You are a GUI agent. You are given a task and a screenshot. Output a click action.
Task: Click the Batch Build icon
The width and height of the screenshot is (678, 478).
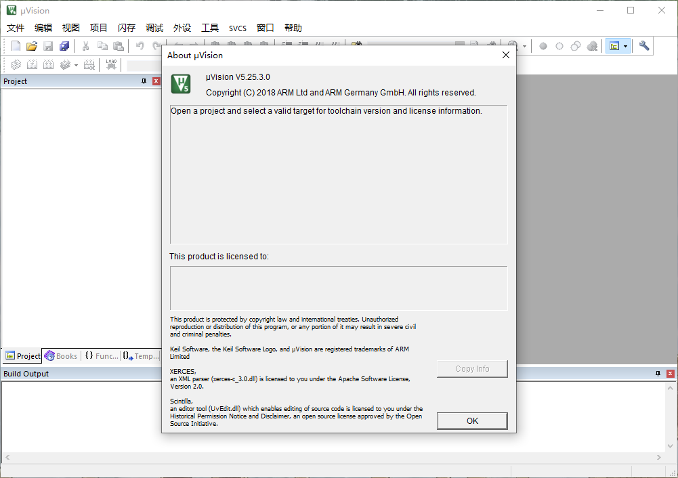66,65
